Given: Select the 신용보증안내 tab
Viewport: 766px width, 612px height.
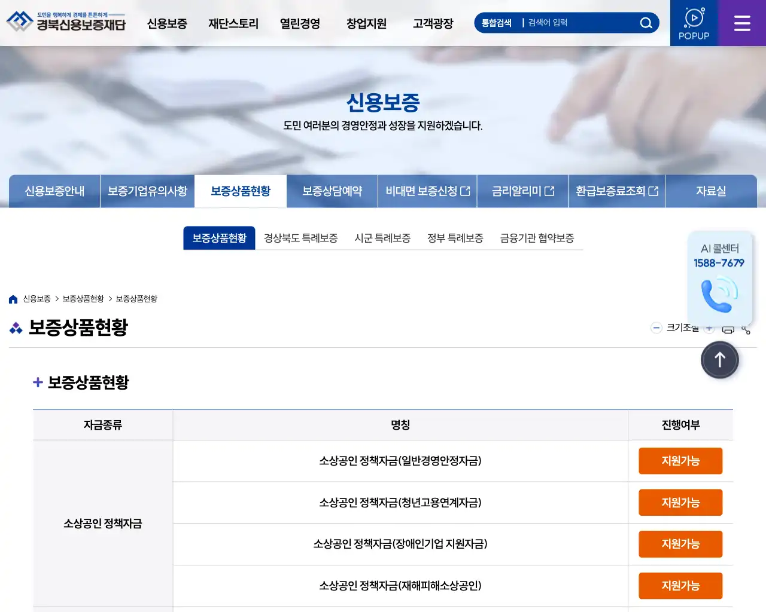Looking at the screenshot, I should tap(54, 191).
